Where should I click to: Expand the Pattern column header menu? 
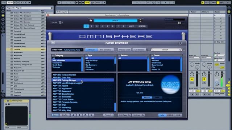tap(119, 55)
